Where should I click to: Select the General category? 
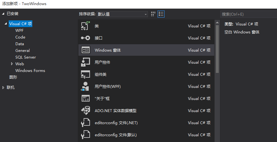coord(22,51)
